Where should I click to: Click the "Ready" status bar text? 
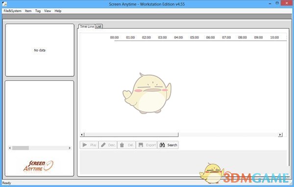coord(6,183)
